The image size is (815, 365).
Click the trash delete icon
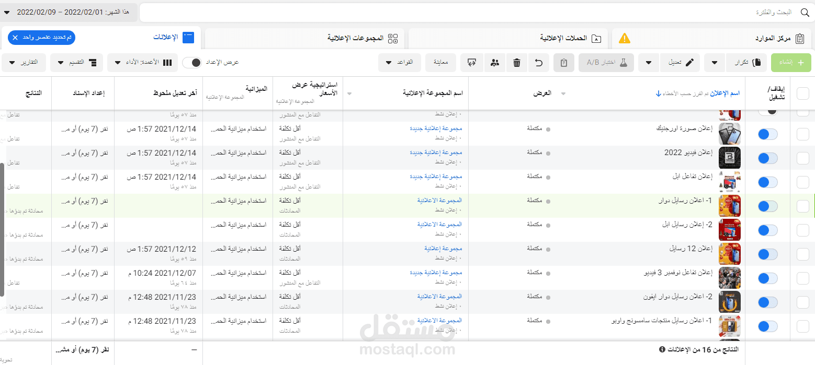pos(517,62)
